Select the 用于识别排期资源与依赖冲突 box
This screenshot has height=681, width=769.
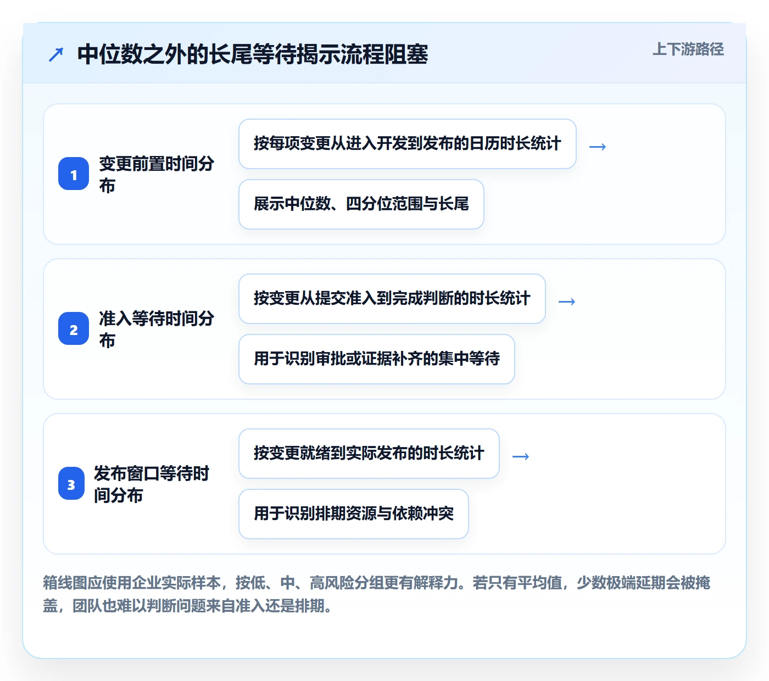[x=354, y=514]
